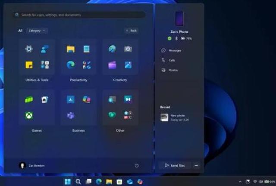Open Calls from Zac's Phone panel
This screenshot has height=186, width=276.
pos(168,60)
